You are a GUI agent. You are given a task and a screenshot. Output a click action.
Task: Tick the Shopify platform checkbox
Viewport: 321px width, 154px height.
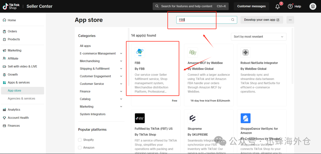click(x=80, y=140)
